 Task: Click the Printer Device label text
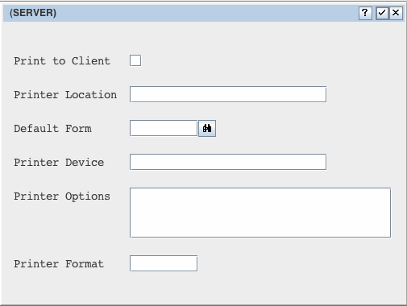(x=59, y=163)
